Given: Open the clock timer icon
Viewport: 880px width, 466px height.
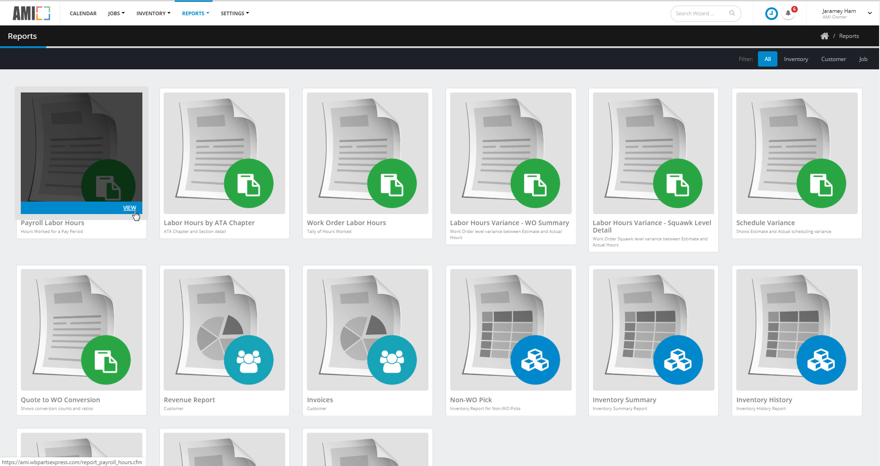Looking at the screenshot, I should (771, 13).
